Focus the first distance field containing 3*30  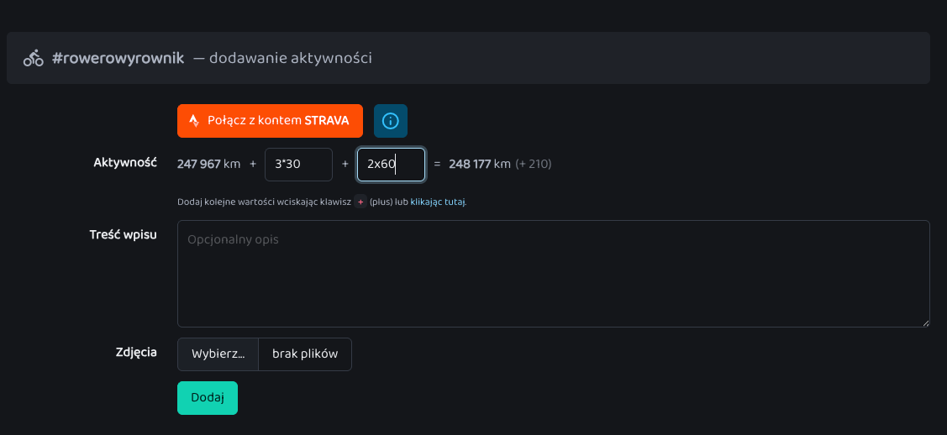298,165
